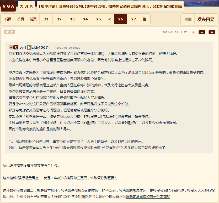The width and height of the screenshot is (219, 203).
Task: Open the gear settings button on the post
Action: coord(212,32)
